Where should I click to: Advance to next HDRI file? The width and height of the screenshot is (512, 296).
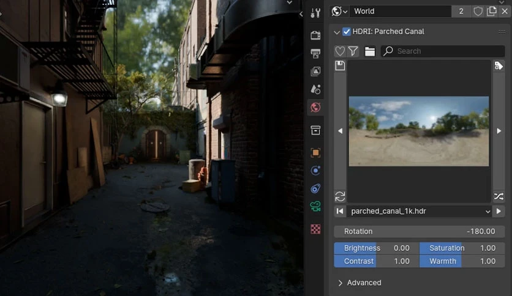(499, 211)
